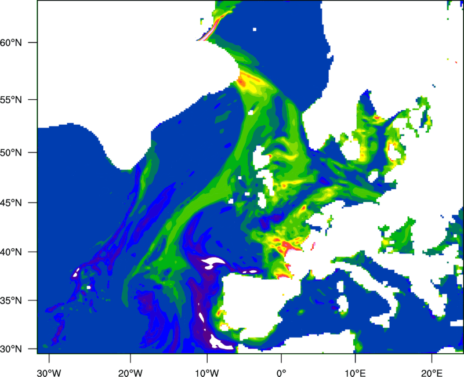This screenshot has height=377, width=464.
Task: Click the 0° longitude label
Action: pos(281,373)
